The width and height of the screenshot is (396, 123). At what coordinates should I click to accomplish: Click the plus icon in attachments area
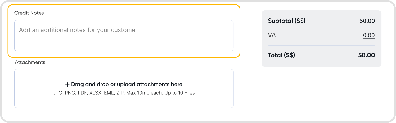coord(67,85)
